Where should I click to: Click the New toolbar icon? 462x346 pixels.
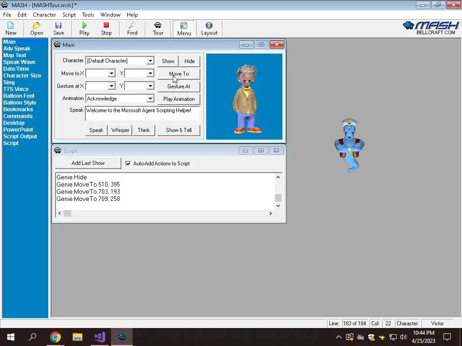pyautogui.click(x=11, y=28)
